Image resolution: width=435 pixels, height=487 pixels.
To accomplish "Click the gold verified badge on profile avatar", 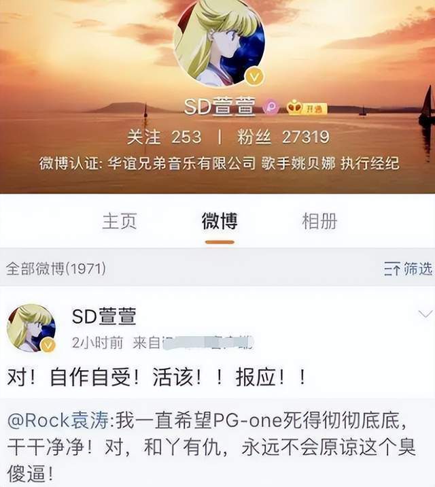I will pyautogui.click(x=254, y=77).
